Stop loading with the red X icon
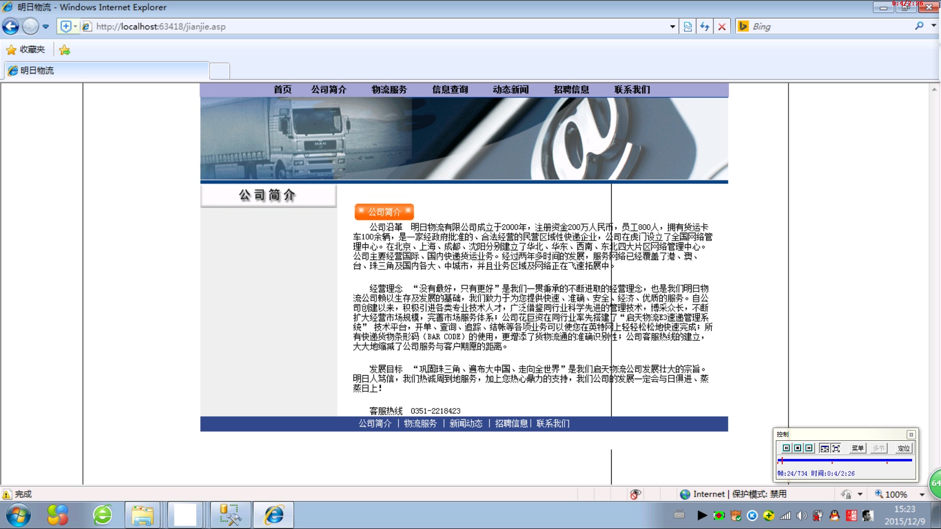Screen dimensions: 941x529 point(722,26)
